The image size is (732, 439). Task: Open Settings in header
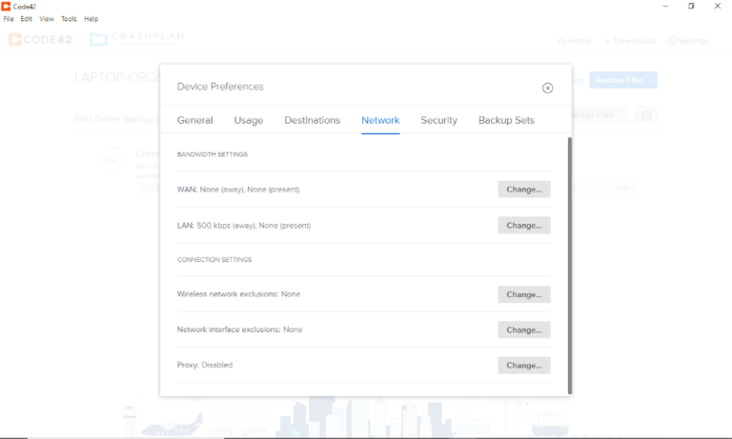[688, 41]
